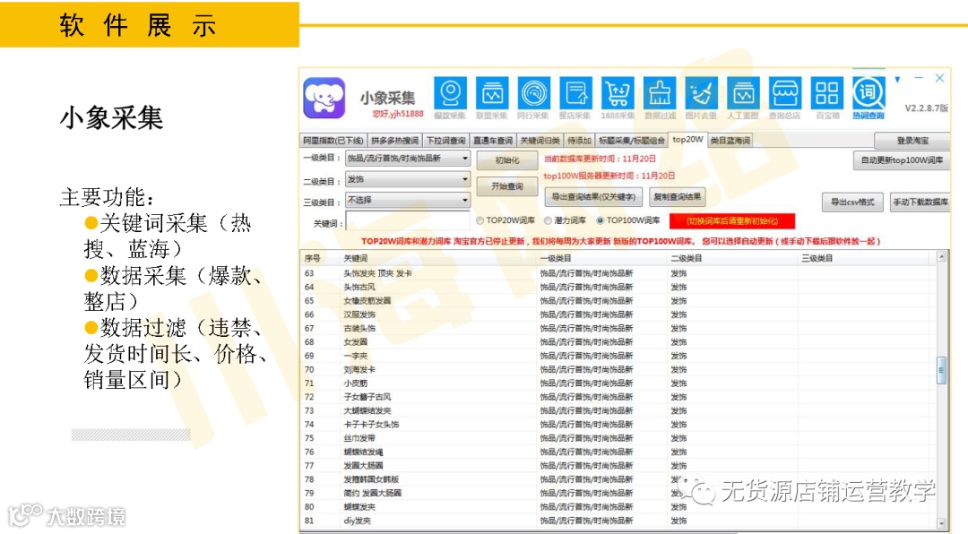The width and height of the screenshot is (968, 534).
Task: Switch to the top20W tab
Action: click(x=687, y=140)
